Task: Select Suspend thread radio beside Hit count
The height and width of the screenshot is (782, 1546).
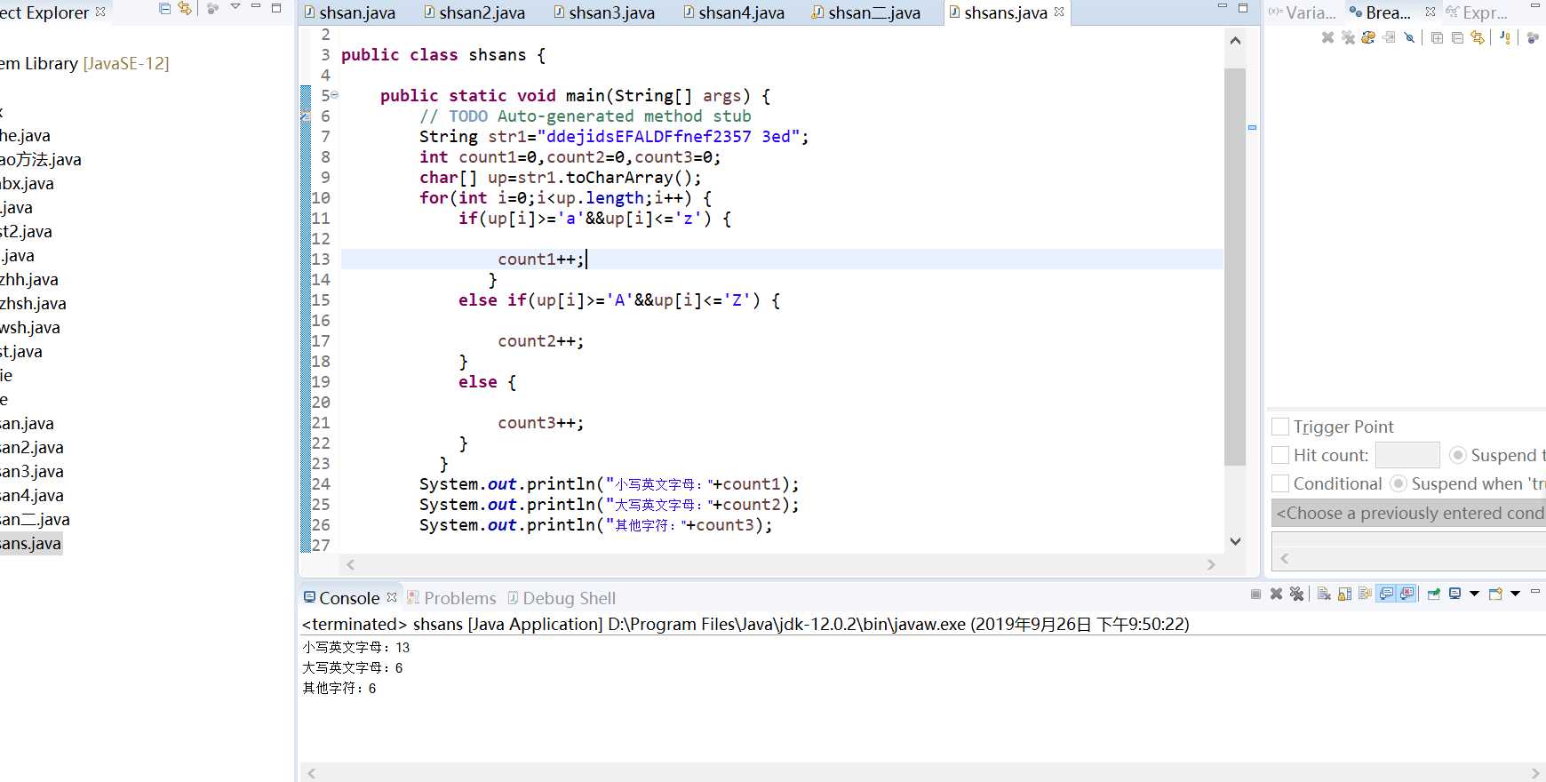Action: coord(1457,455)
